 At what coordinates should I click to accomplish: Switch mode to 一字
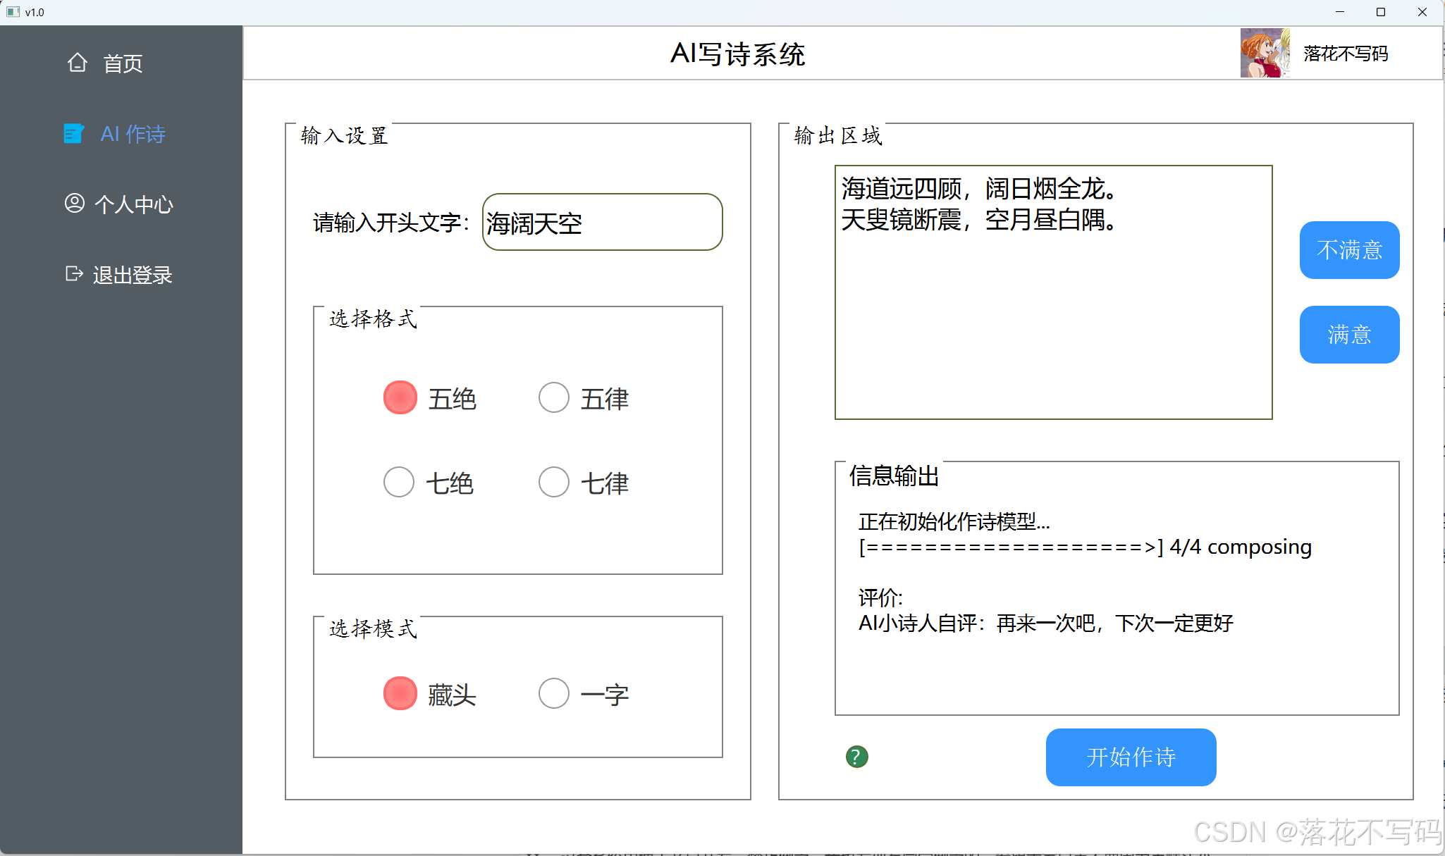click(554, 693)
